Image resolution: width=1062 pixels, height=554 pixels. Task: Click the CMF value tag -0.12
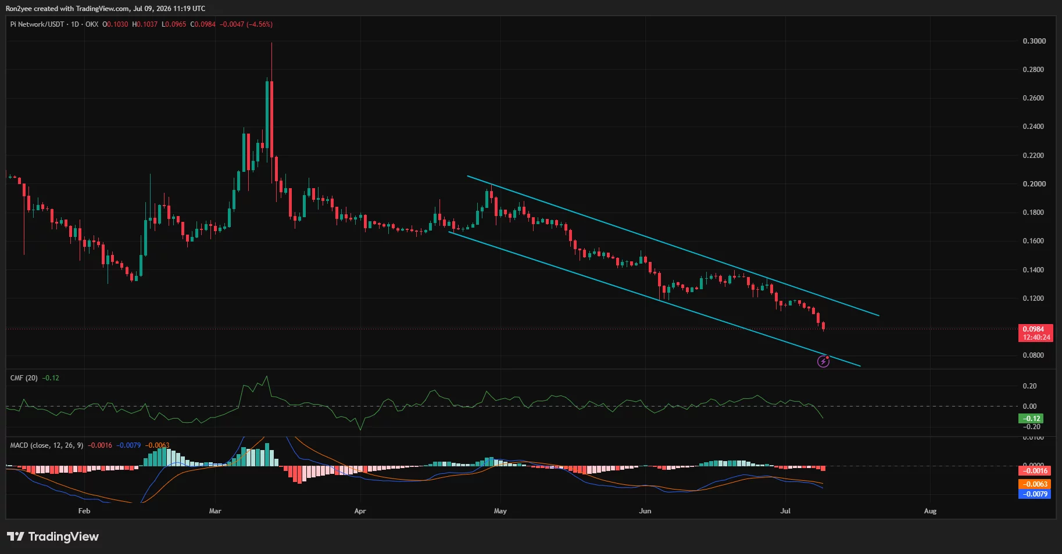1032,418
